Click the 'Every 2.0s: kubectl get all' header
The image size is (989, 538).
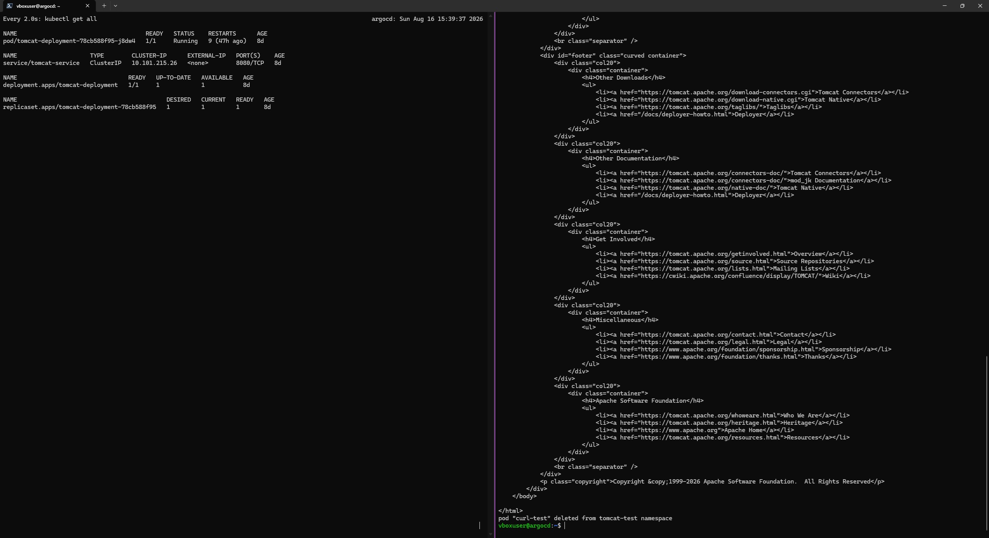coord(50,19)
